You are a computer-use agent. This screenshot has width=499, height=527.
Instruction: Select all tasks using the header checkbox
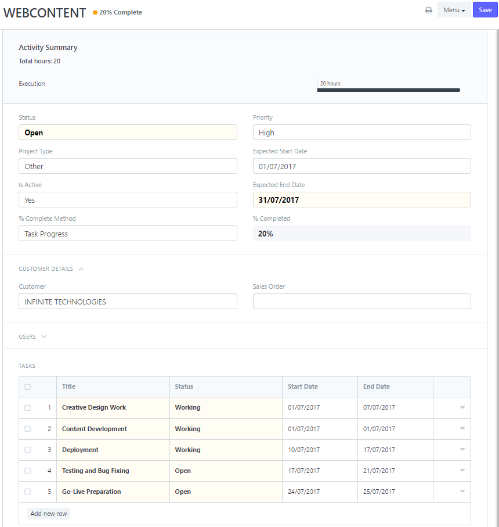[x=28, y=387]
